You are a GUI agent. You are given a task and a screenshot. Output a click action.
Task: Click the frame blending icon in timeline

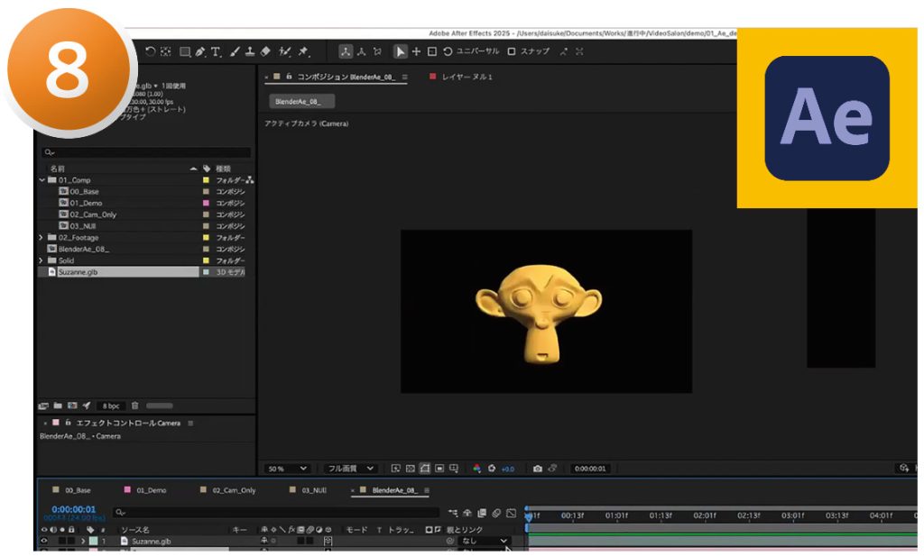point(482,513)
